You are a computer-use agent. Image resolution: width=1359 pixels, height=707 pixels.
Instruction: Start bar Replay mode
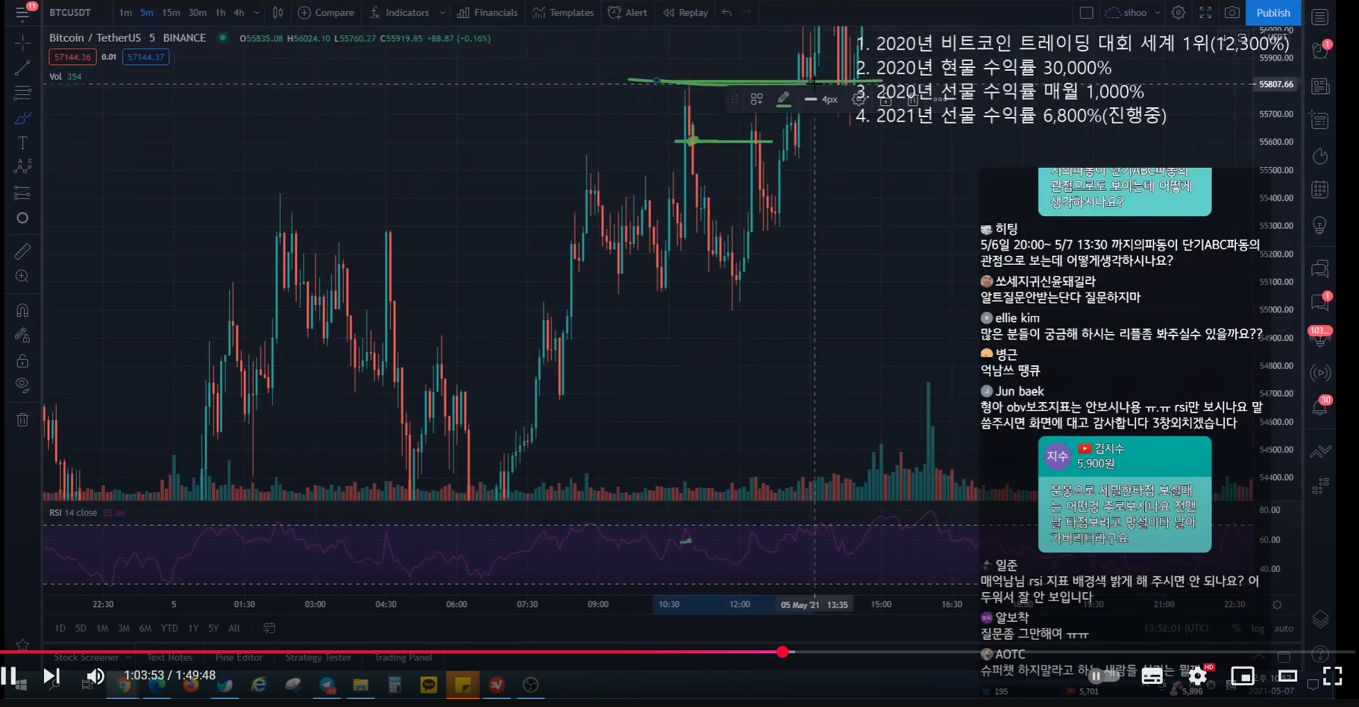685,13
